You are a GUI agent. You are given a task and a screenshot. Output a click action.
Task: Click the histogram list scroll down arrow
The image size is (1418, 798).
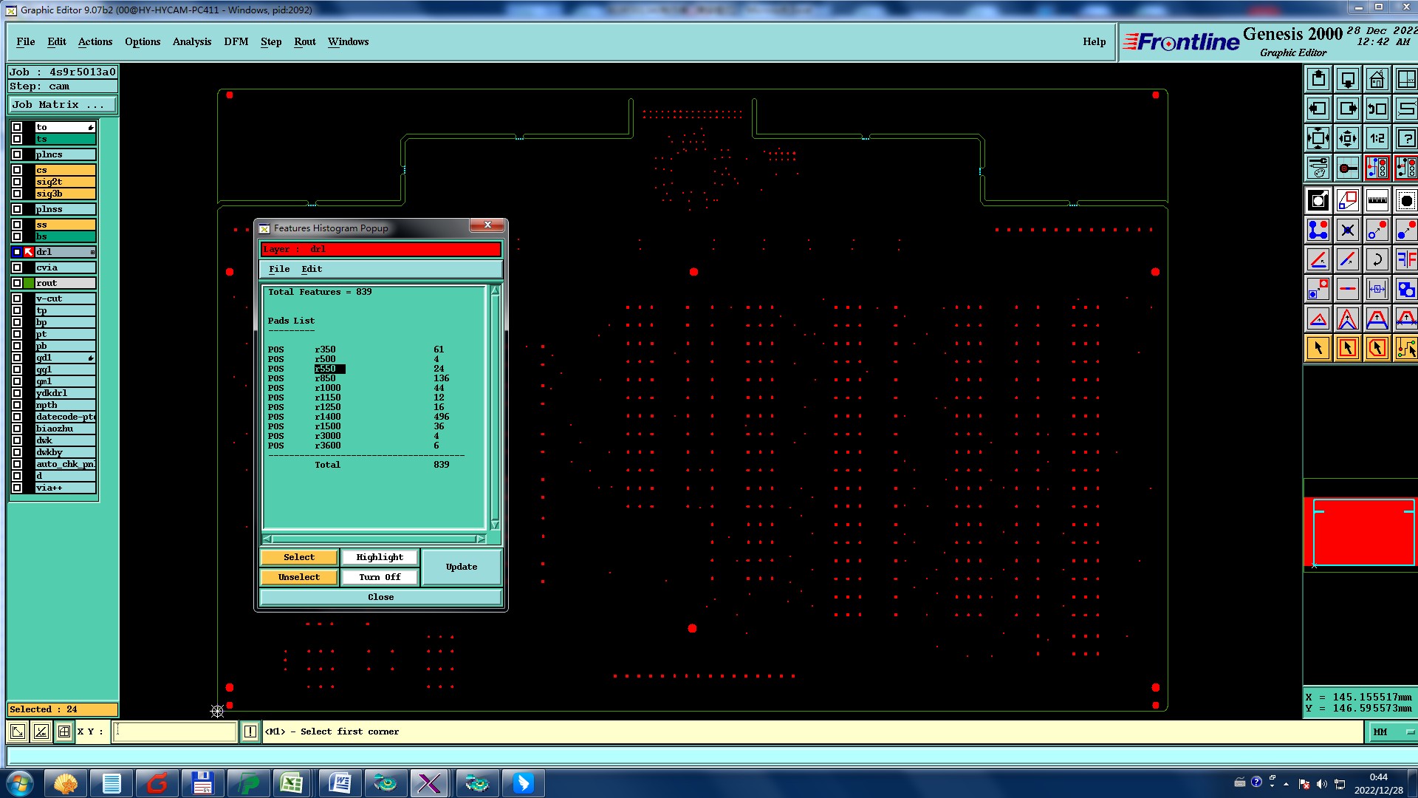click(x=495, y=525)
